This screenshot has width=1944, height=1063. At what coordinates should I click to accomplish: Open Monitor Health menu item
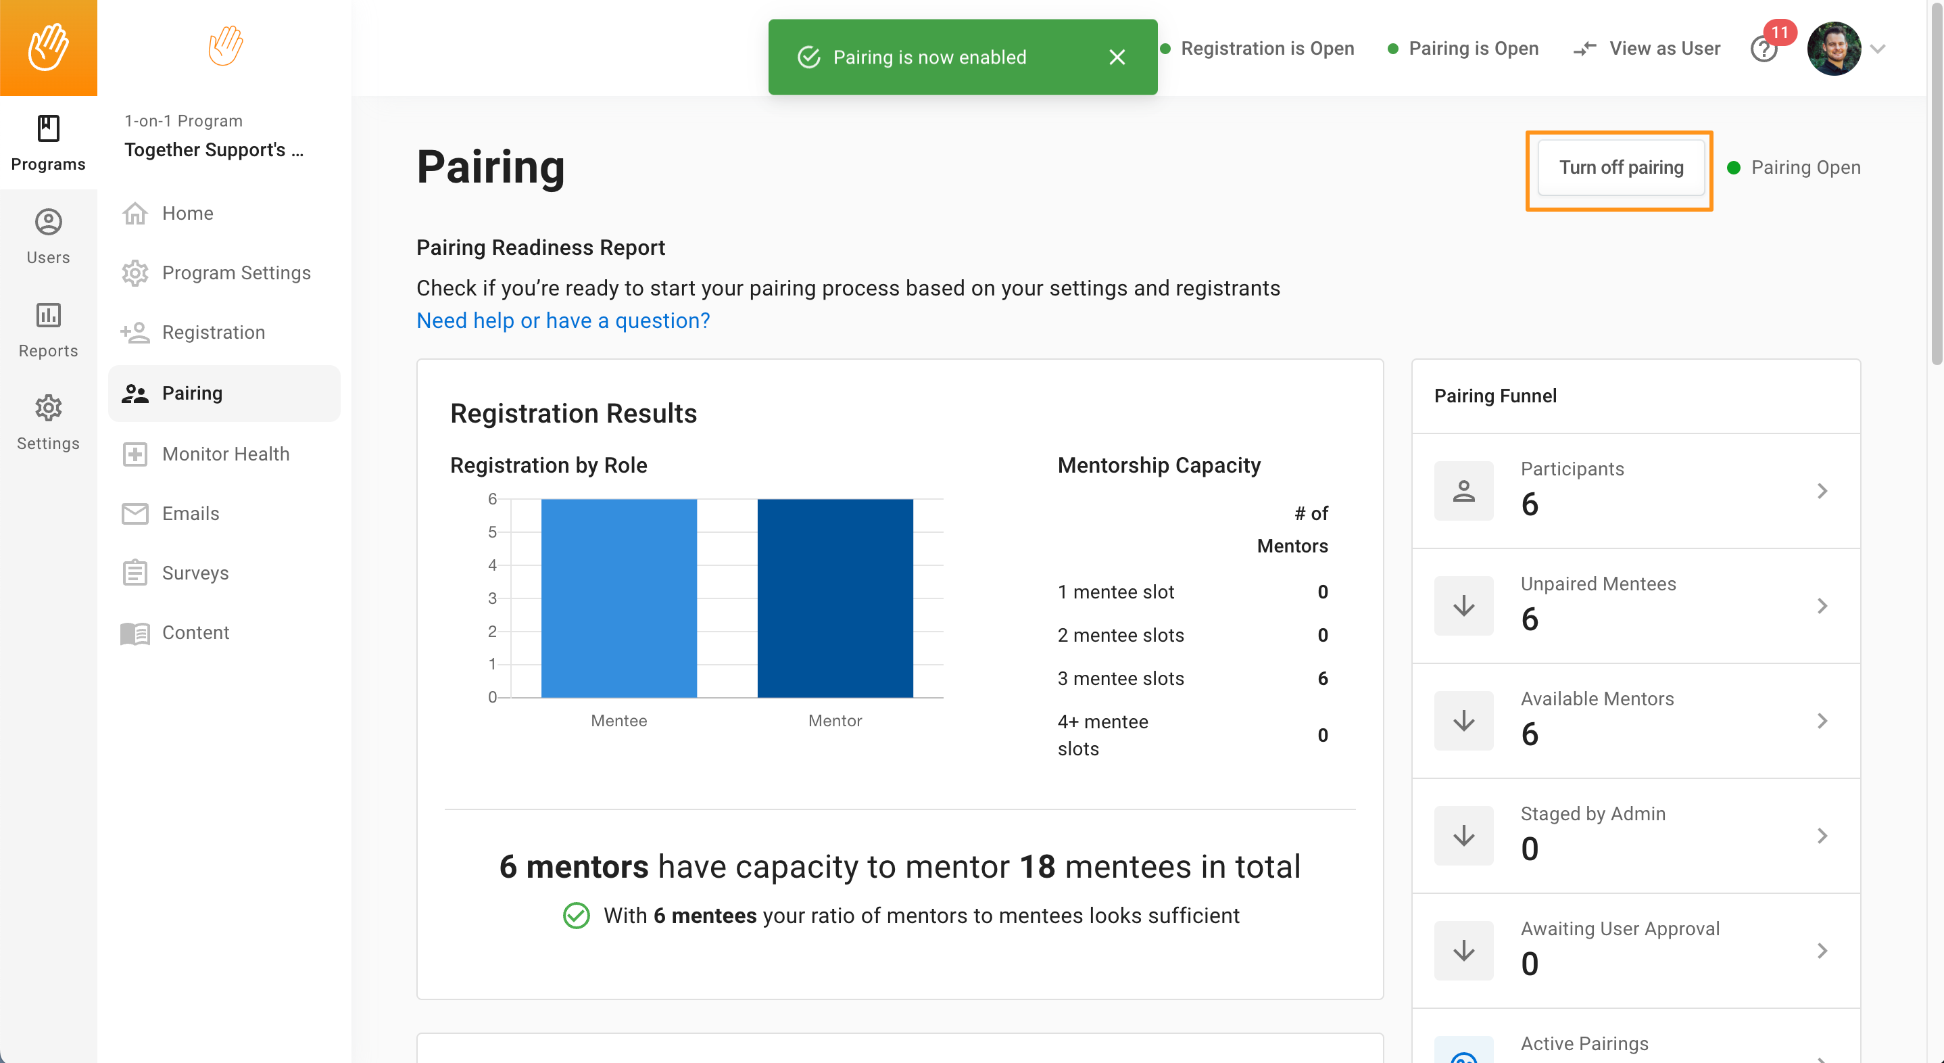click(x=224, y=454)
